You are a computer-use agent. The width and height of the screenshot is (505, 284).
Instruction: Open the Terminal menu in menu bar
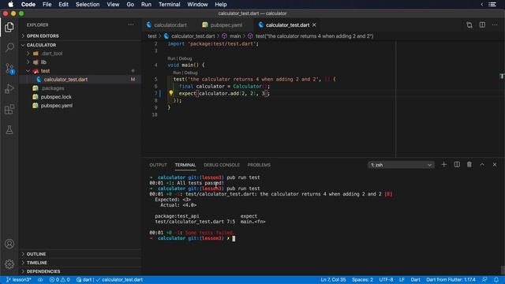coord(170,5)
